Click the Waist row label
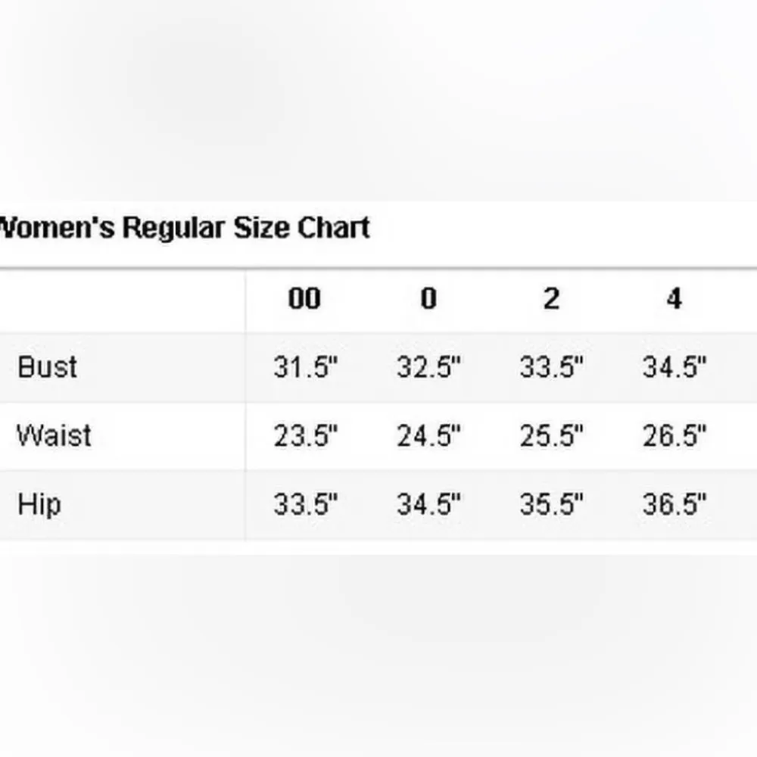This screenshot has width=757, height=757. pyautogui.click(x=54, y=436)
